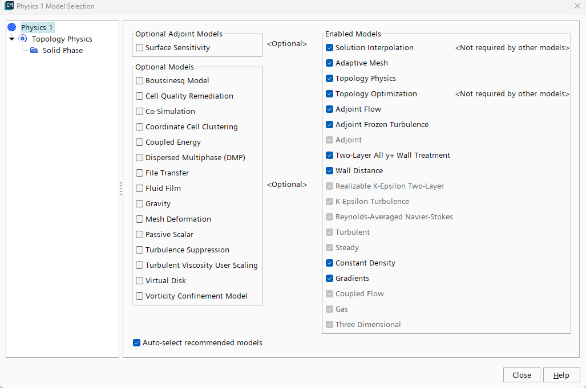Enable Vorticity Confinement Model checkbox
Image resolution: width=586 pixels, height=388 pixels.
[139, 296]
